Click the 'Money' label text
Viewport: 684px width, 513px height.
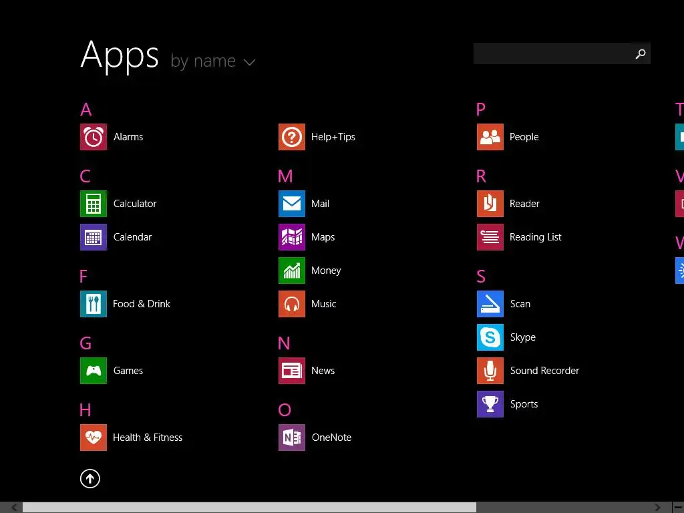326,271
